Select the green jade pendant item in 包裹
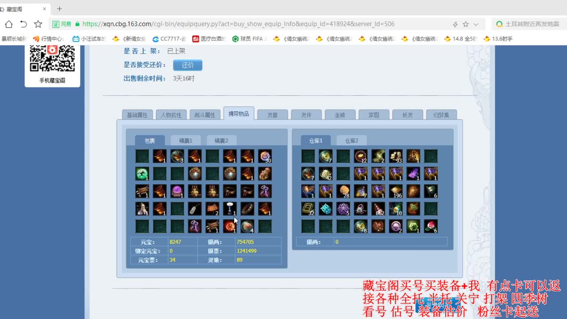The height and width of the screenshot is (319, 567). coord(141,173)
